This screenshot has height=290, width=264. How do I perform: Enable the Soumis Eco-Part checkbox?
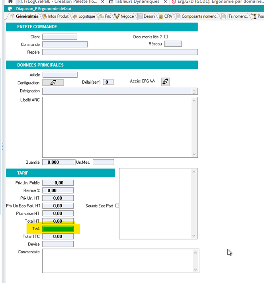click(x=117, y=206)
